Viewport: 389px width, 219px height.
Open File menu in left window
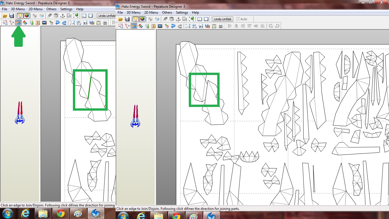coord(5,9)
